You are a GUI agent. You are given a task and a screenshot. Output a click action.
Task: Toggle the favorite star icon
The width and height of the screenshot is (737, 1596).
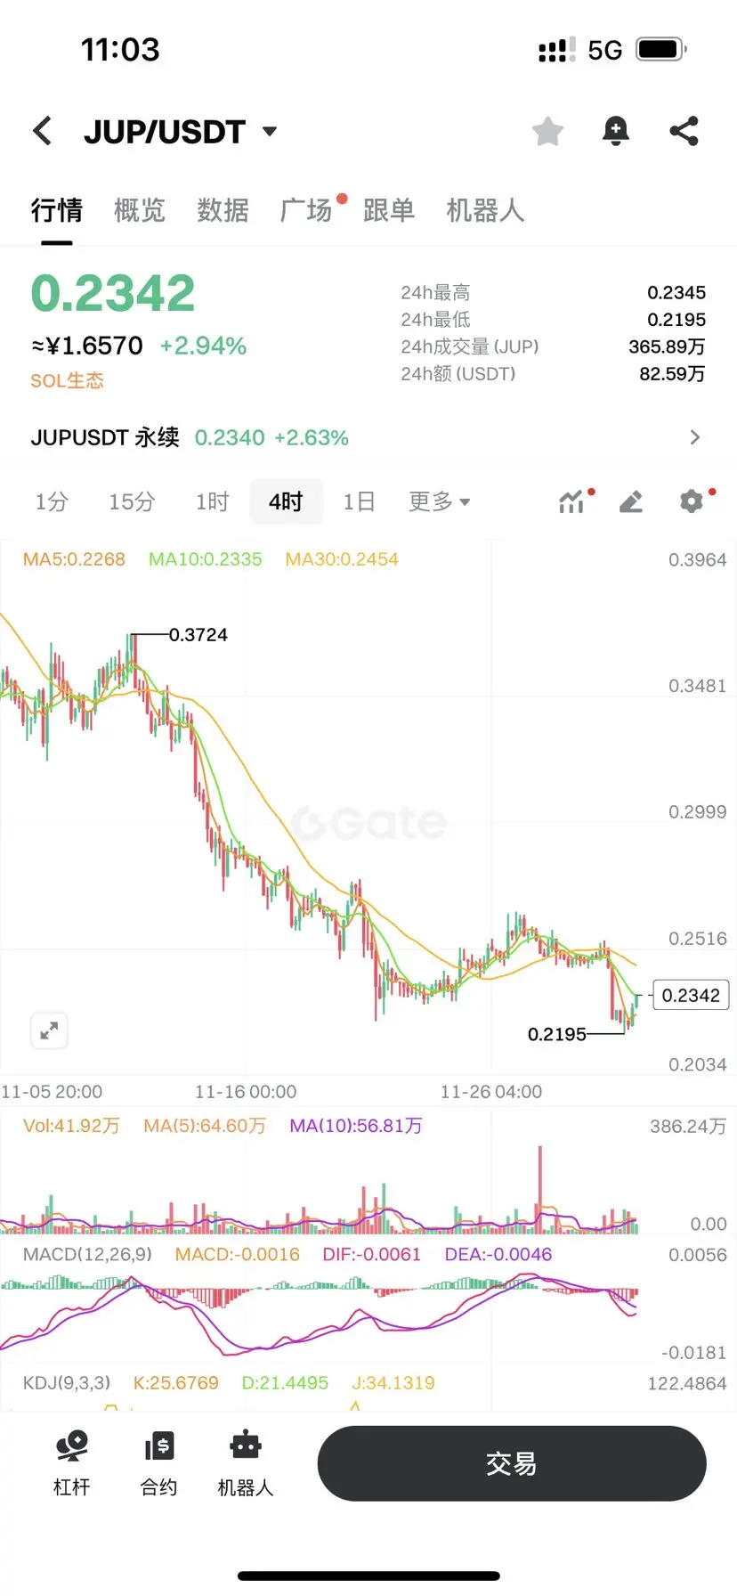coord(547,131)
